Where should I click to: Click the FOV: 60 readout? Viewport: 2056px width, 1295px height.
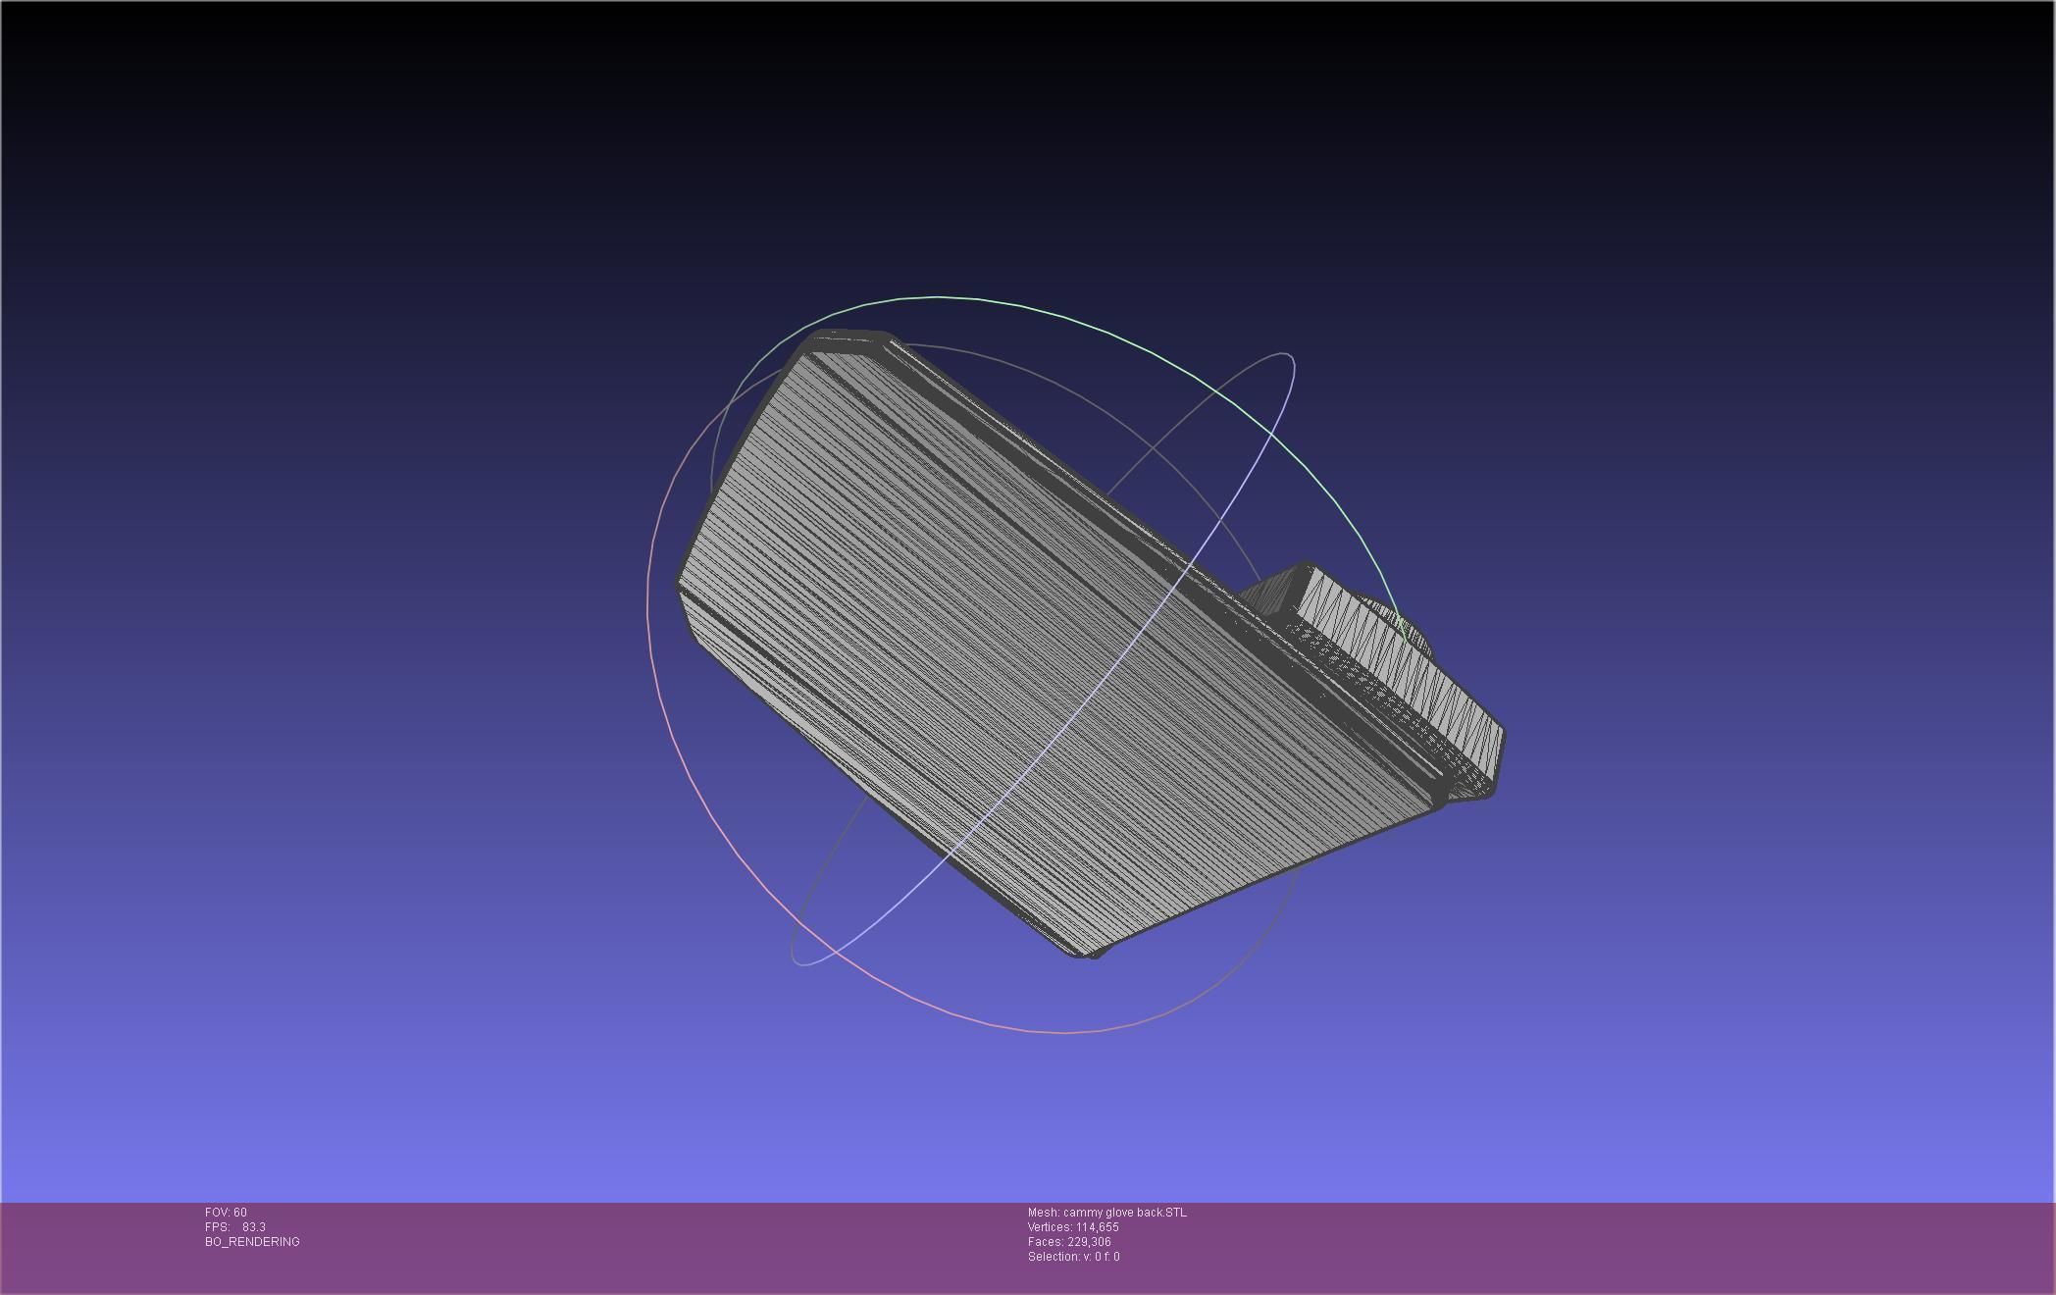(226, 1213)
